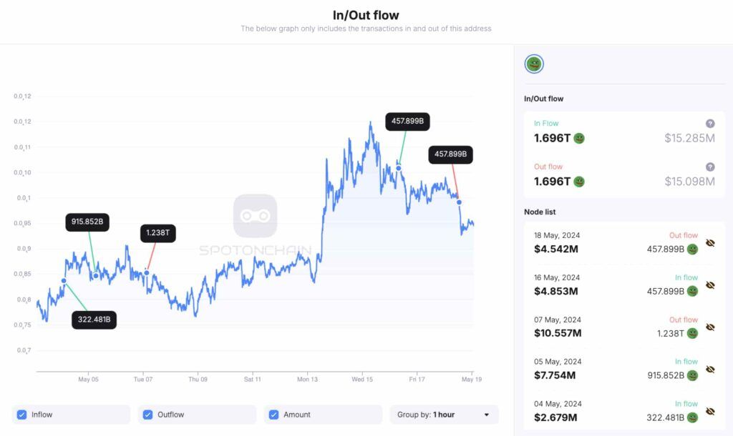
Task: Click the PEPE icon beside In Flow 1.696T
Action: click(x=578, y=139)
